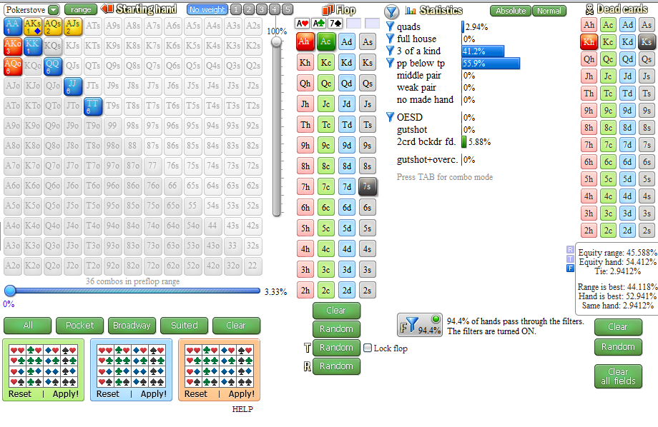
Task: Click 9c in the Dead cards panel
Action: point(608,111)
